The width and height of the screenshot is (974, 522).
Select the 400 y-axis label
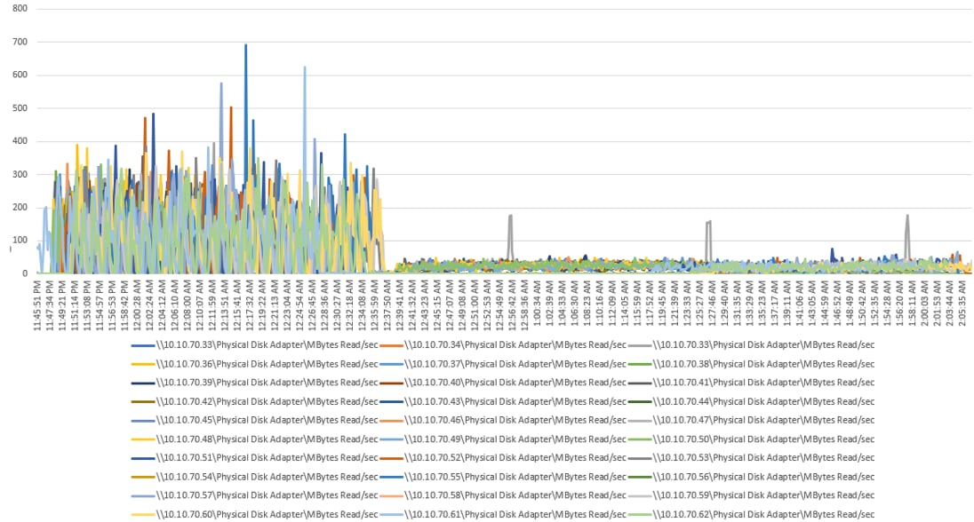coord(20,141)
